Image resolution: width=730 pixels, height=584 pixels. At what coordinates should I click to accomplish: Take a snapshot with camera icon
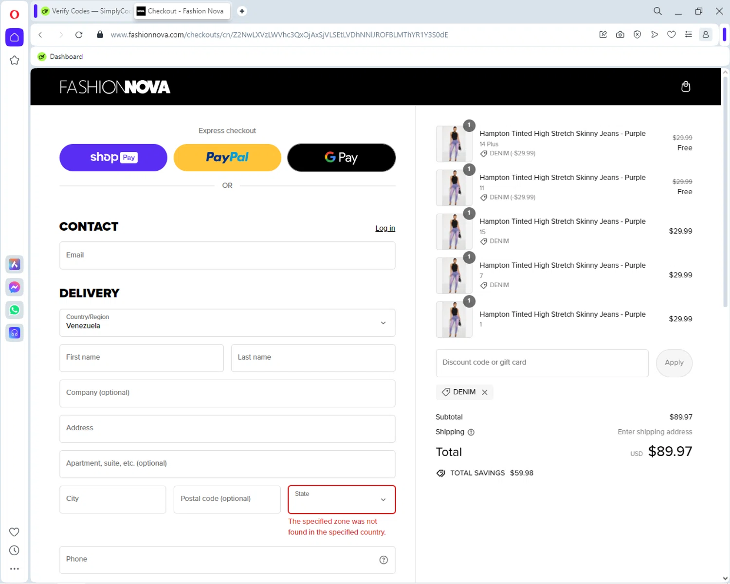[620, 35]
